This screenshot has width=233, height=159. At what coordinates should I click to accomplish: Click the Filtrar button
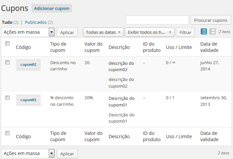185,32
